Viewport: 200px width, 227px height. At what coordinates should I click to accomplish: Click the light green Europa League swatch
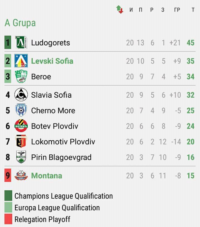click(8, 207)
